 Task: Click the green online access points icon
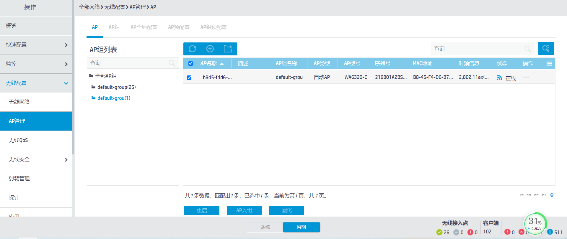pyautogui.click(x=439, y=232)
